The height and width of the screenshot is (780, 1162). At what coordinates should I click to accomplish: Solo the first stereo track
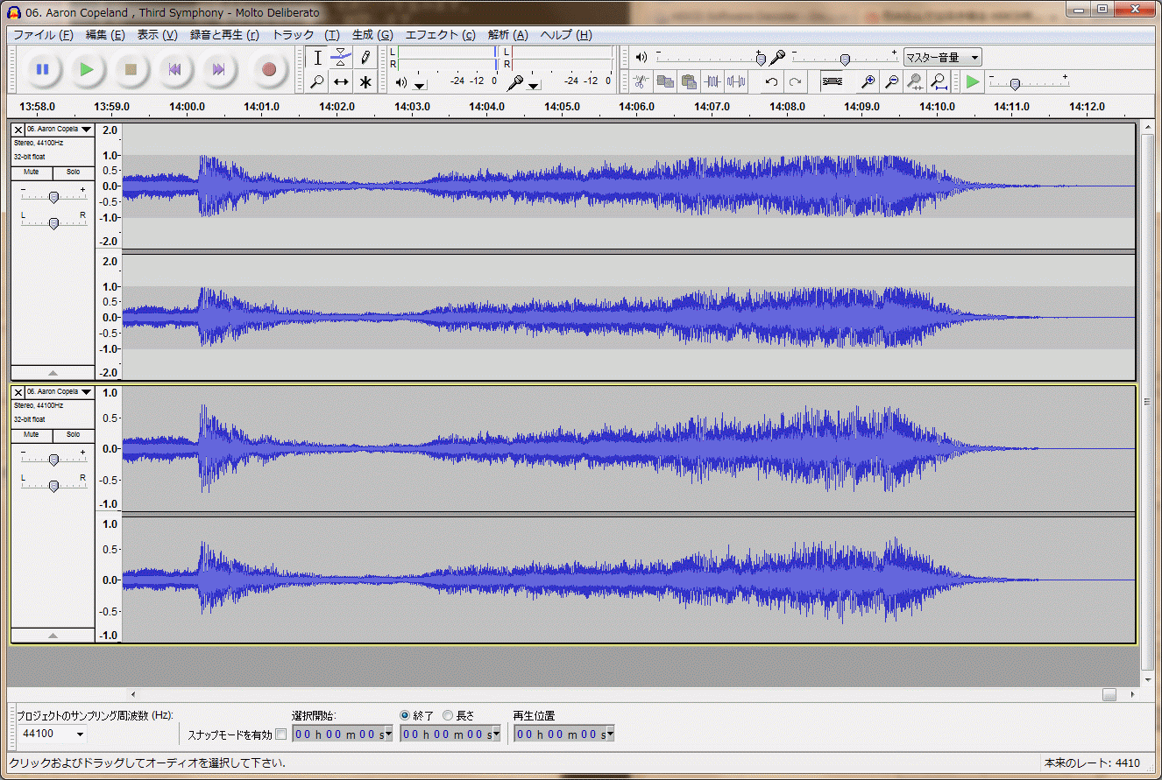(74, 172)
